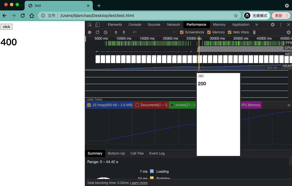This screenshot has width=292, height=186.
Task: Click the 15000 ms timeline marker
Action: [x=147, y=38]
